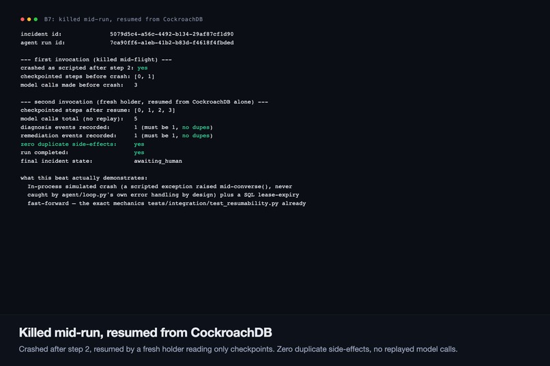This screenshot has height=366, width=550.
Task: Click the red close dot in terminal header
Action: click(x=23, y=19)
